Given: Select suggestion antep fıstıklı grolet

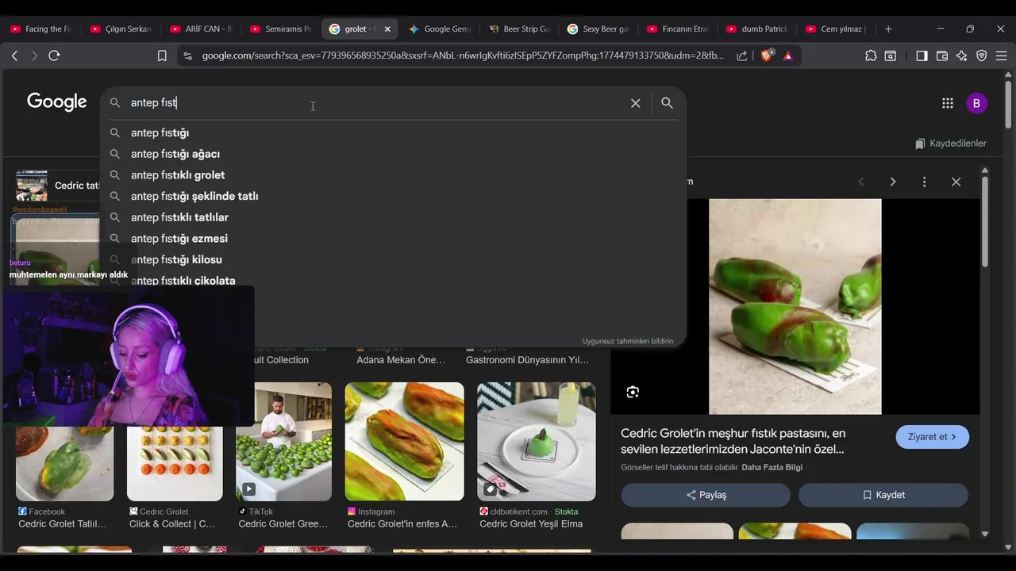Looking at the screenshot, I should pos(393,175).
